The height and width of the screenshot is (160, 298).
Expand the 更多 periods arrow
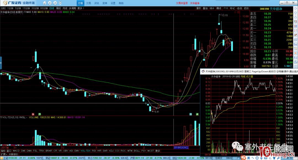(81, 8)
